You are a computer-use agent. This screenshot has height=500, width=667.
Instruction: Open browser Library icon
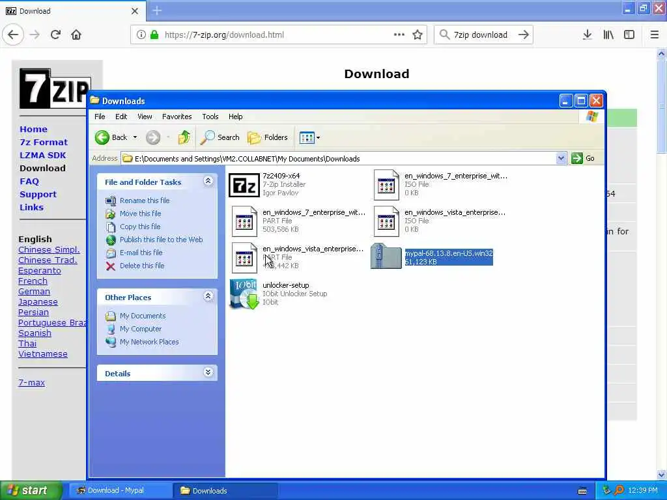[x=608, y=35]
